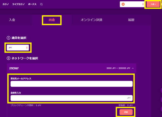Viewport: 162px width, 117px height.
Task: Select the 出金 tab
Action: 52,20
